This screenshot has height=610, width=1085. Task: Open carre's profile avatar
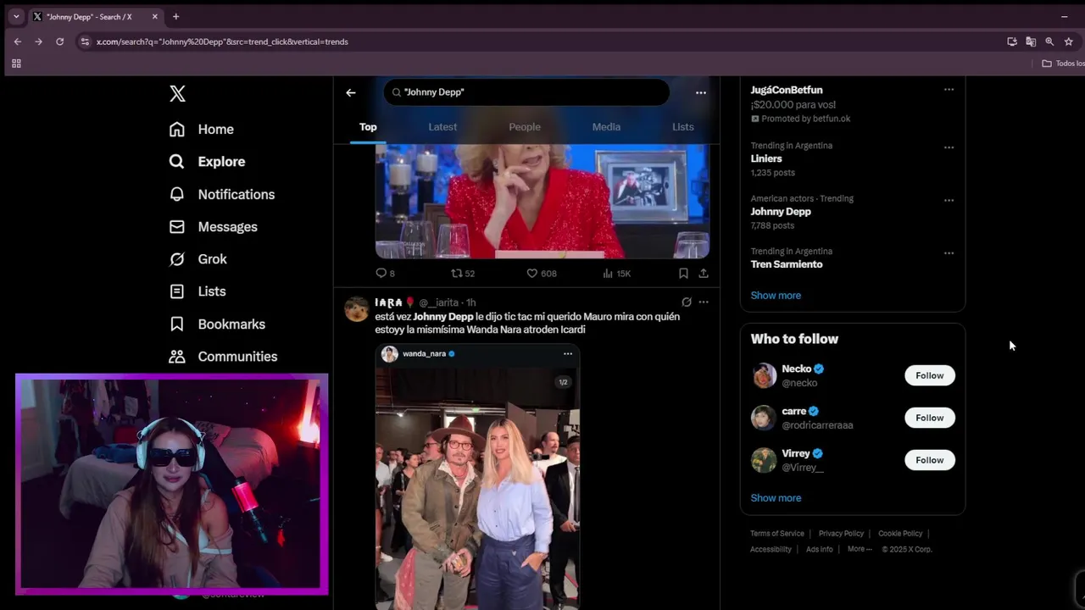764,418
